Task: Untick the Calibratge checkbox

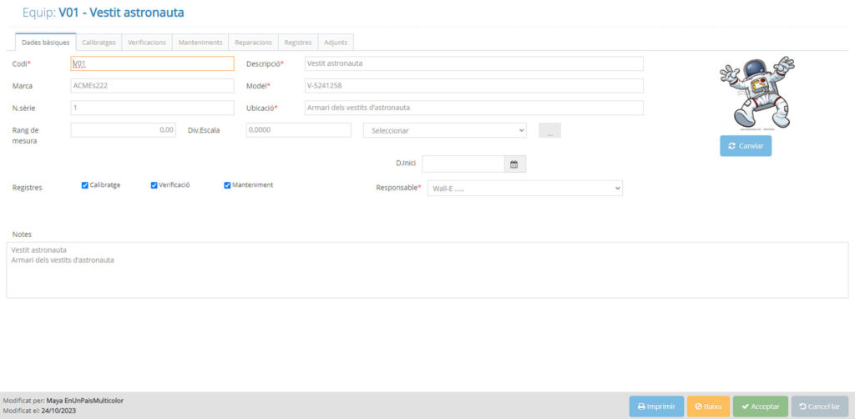Action: point(84,185)
